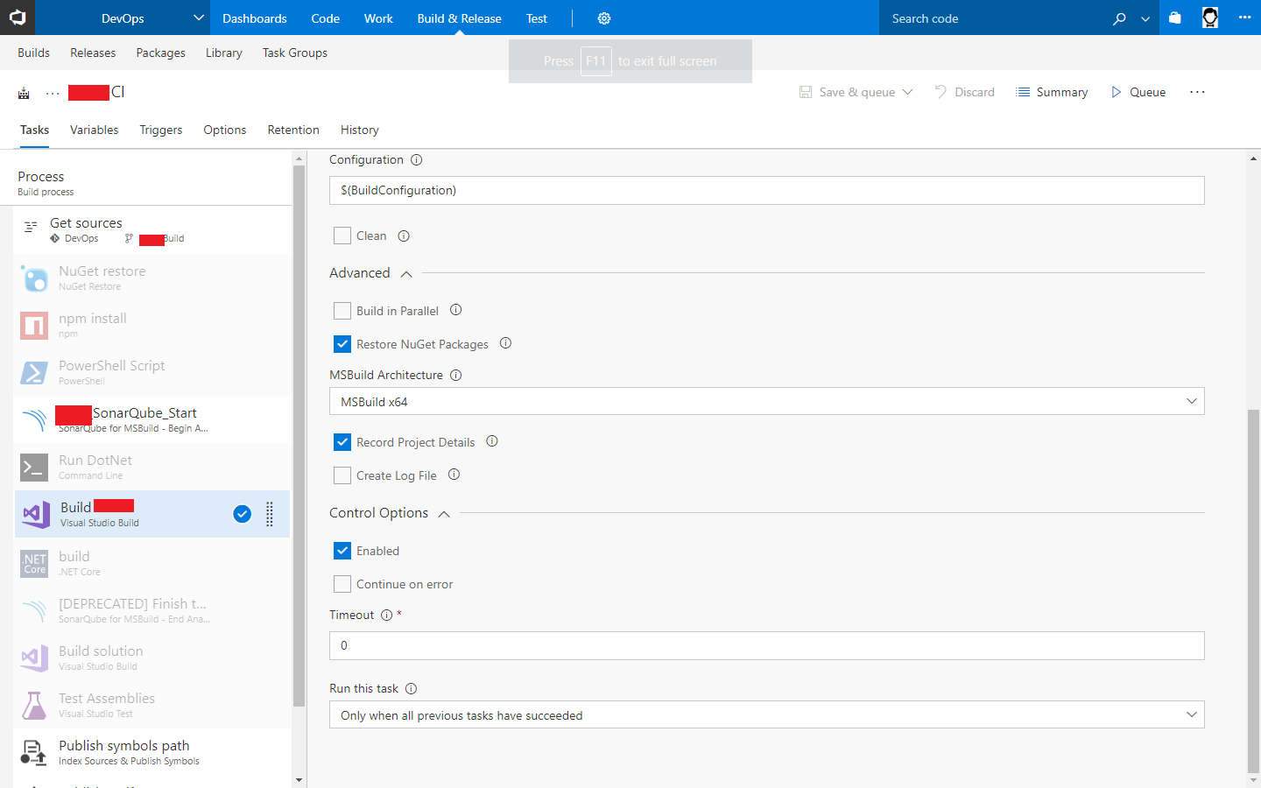Viewport: 1261px width, 788px height.
Task: Show info for Record Project Details
Action: [492, 441]
